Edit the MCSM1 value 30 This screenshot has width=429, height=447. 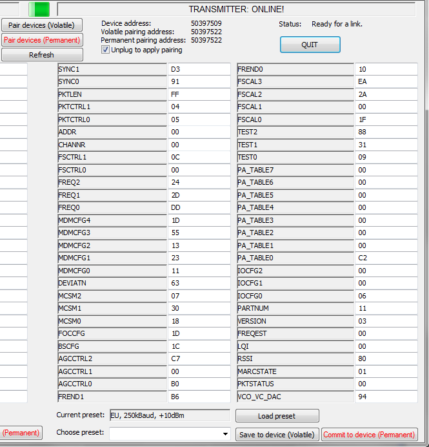(x=199, y=309)
